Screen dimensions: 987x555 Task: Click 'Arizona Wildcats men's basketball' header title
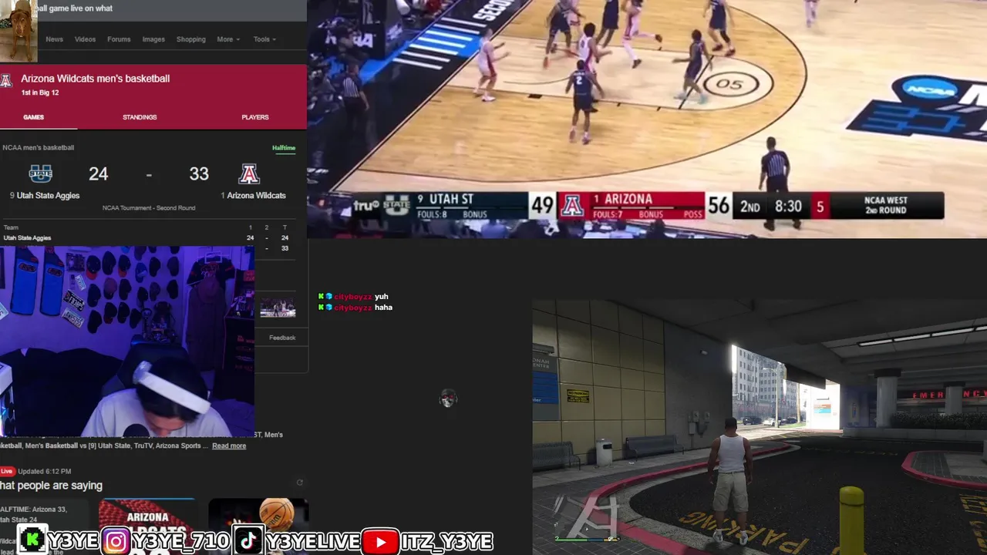tap(95, 79)
